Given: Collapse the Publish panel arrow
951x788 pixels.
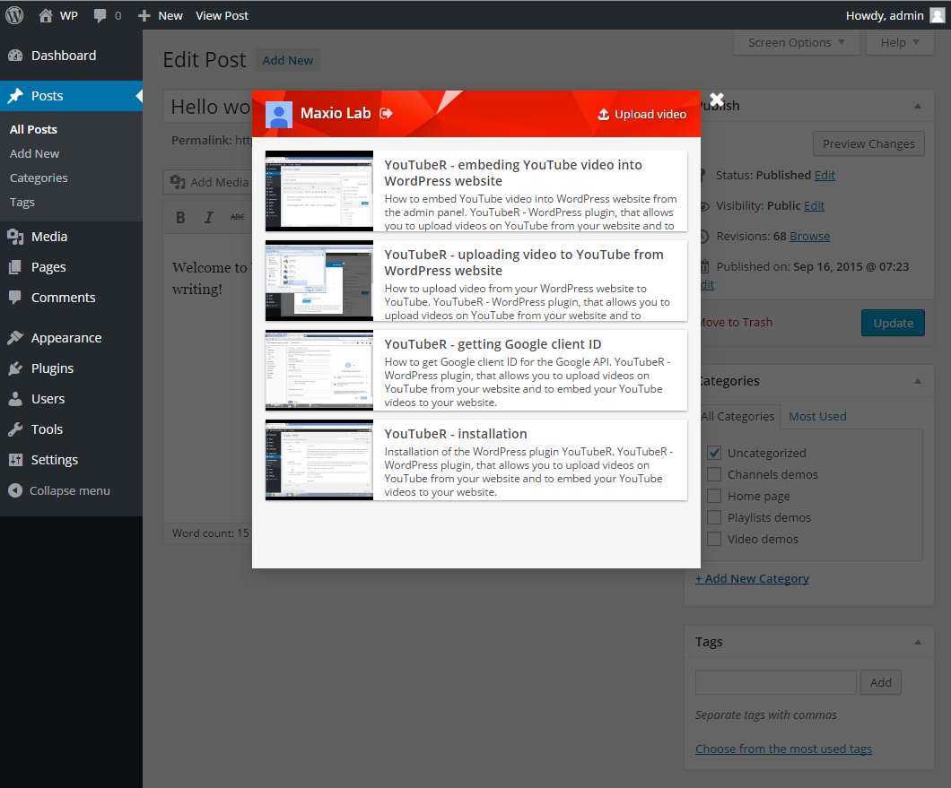Looking at the screenshot, I should point(918,106).
